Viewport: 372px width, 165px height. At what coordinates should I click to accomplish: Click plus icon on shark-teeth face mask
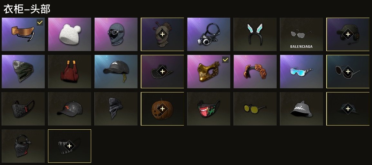[x=69, y=146]
